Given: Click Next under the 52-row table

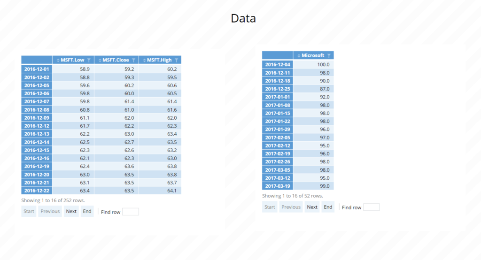Looking at the screenshot, I should pos(312,207).
